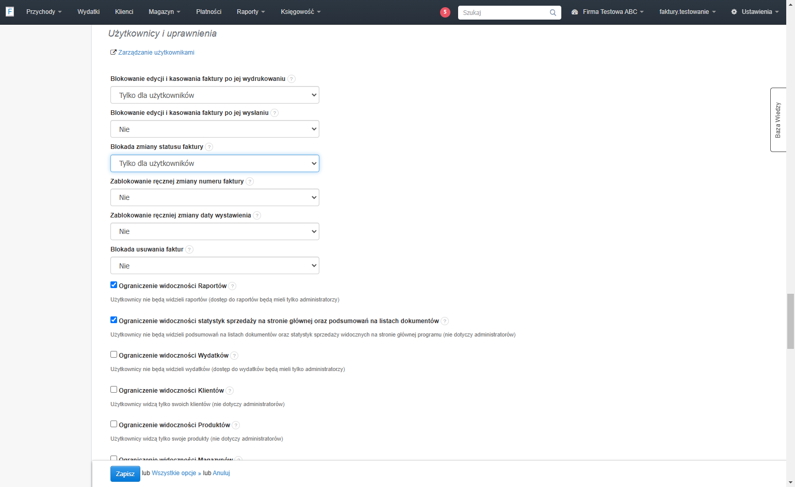Open help icon for invoice number change lock
Screen dimensions: 795x487
tap(250, 181)
